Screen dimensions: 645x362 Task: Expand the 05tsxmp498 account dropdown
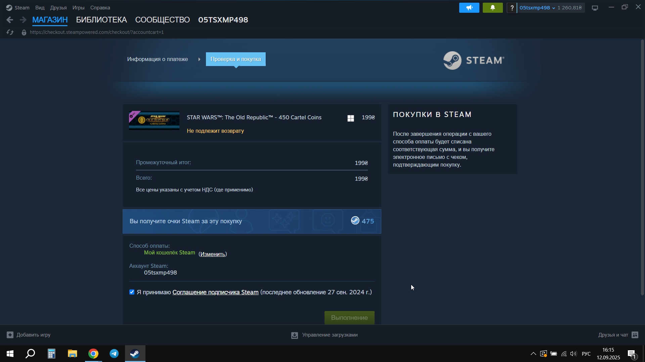[537, 8]
